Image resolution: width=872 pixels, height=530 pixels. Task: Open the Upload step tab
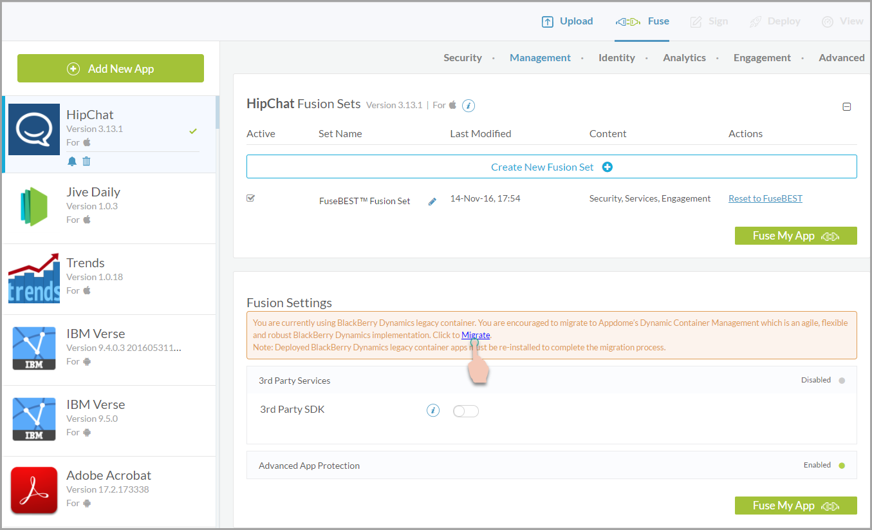click(567, 21)
